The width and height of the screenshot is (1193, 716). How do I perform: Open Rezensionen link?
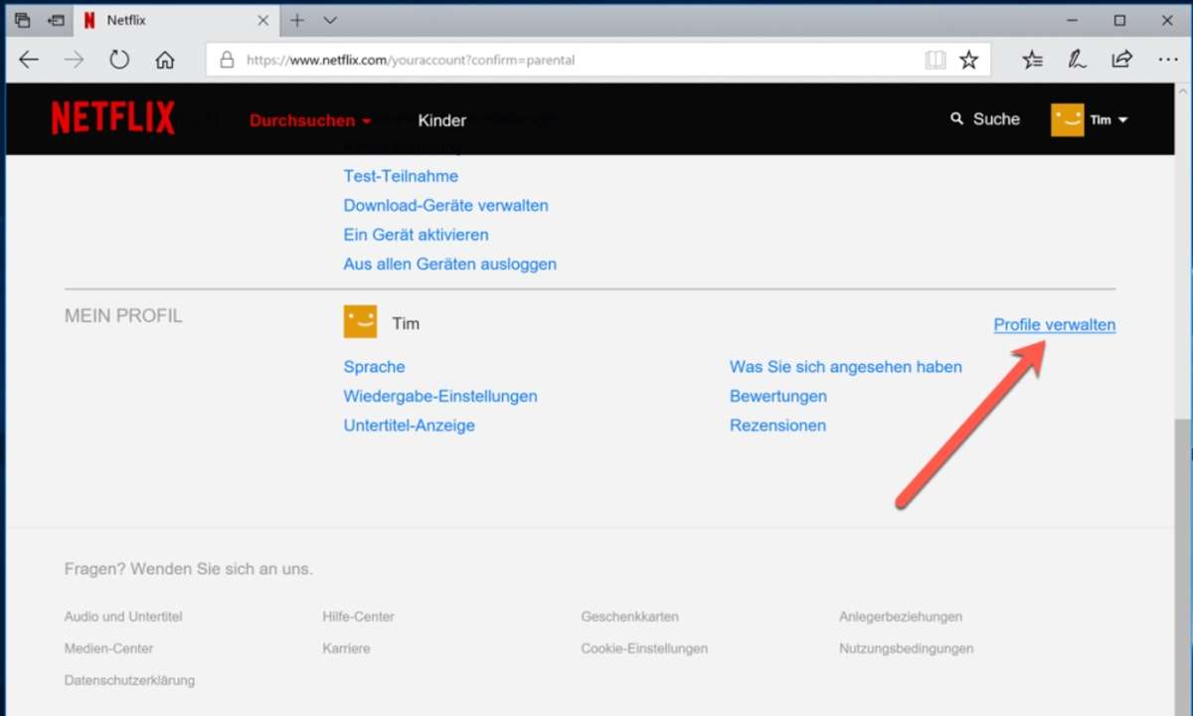coord(777,426)
